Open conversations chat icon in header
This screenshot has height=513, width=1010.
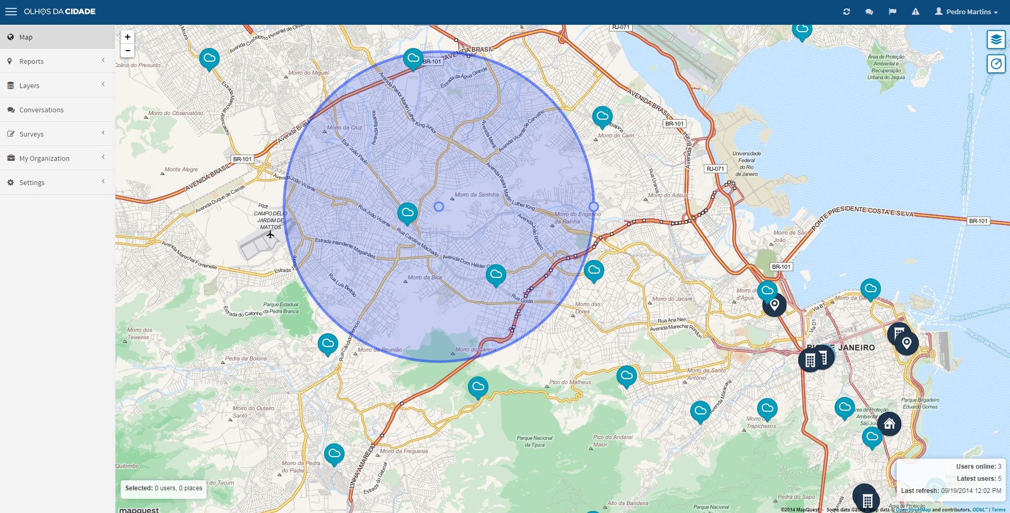click(x=869, y=12)
